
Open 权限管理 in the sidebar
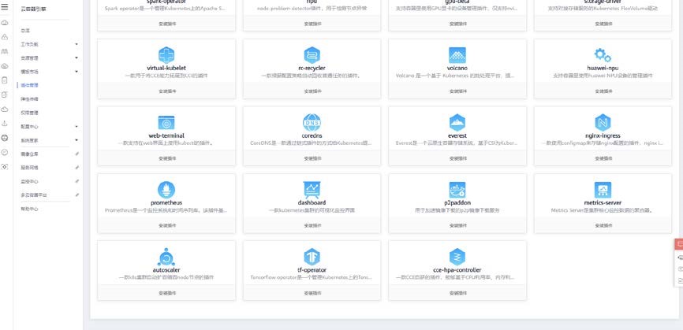point(30,113)
